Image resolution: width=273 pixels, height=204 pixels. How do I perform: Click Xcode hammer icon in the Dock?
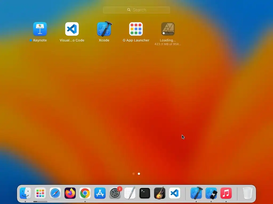tap(196, 193)
